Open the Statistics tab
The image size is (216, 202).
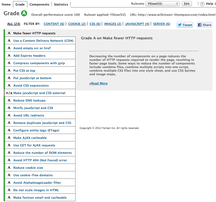(61, 4)
